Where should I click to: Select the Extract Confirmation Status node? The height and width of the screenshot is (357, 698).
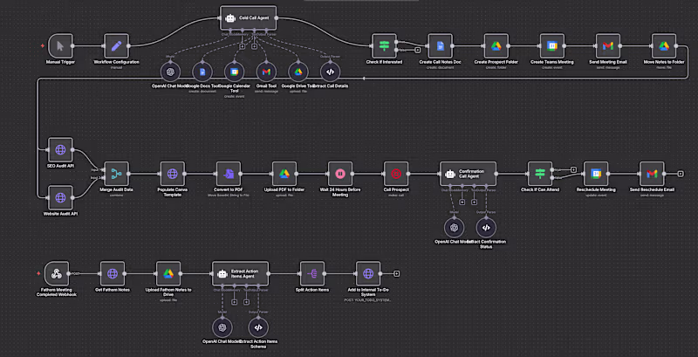click(x=486, y=228)
